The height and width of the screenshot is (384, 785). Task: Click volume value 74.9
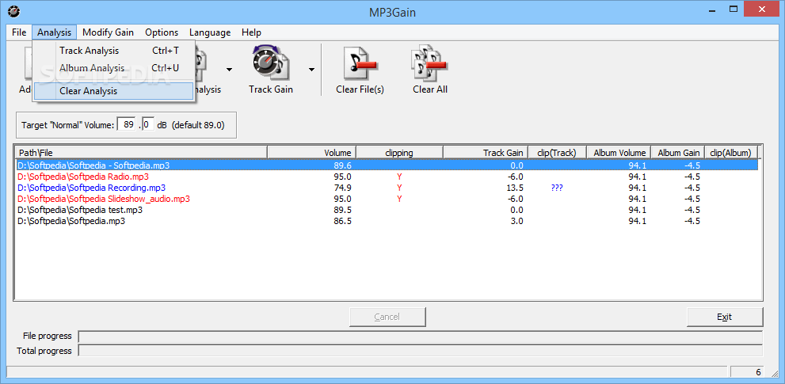[342, 188]
